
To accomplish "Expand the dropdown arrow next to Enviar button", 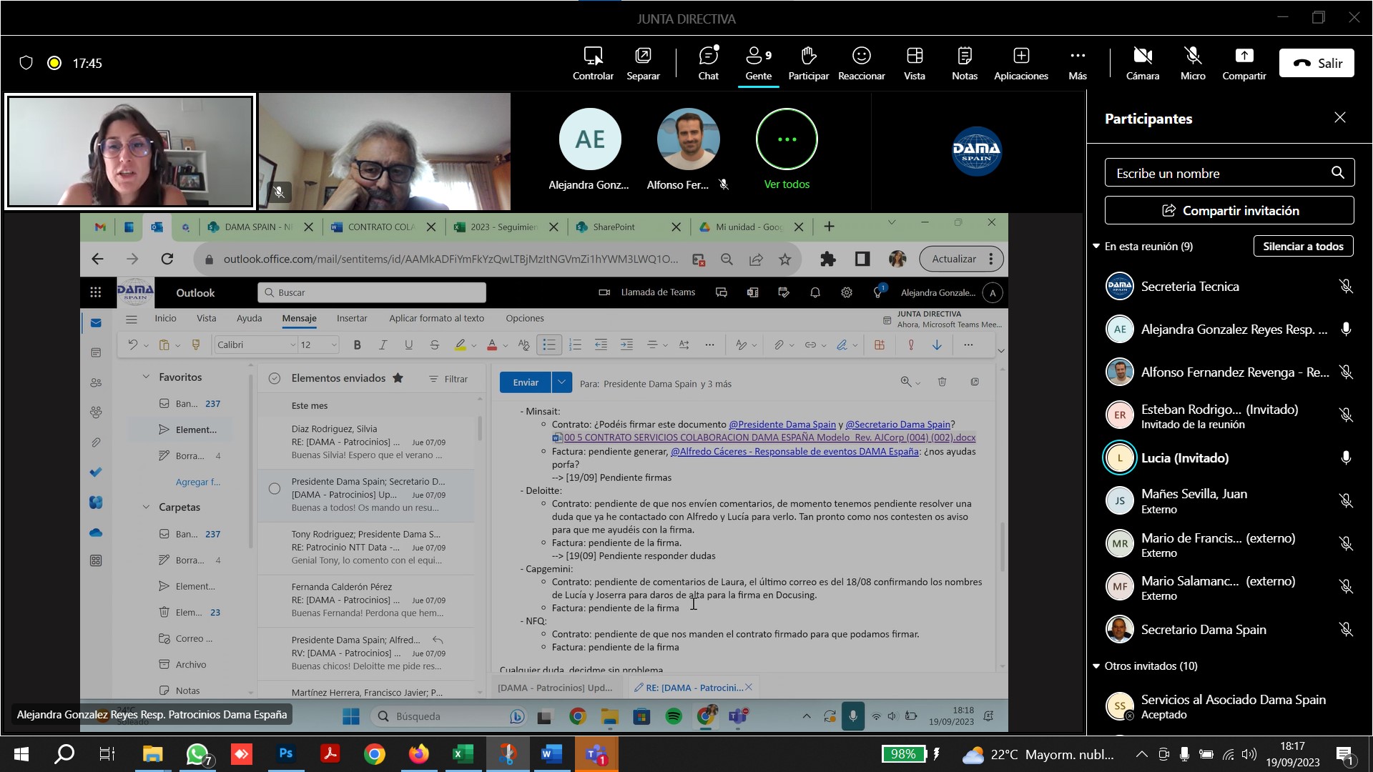I will click(x=561, y=382).
